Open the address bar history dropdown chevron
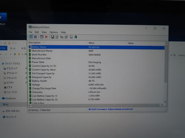Screen dimensions: 185x138 point(171,55)
